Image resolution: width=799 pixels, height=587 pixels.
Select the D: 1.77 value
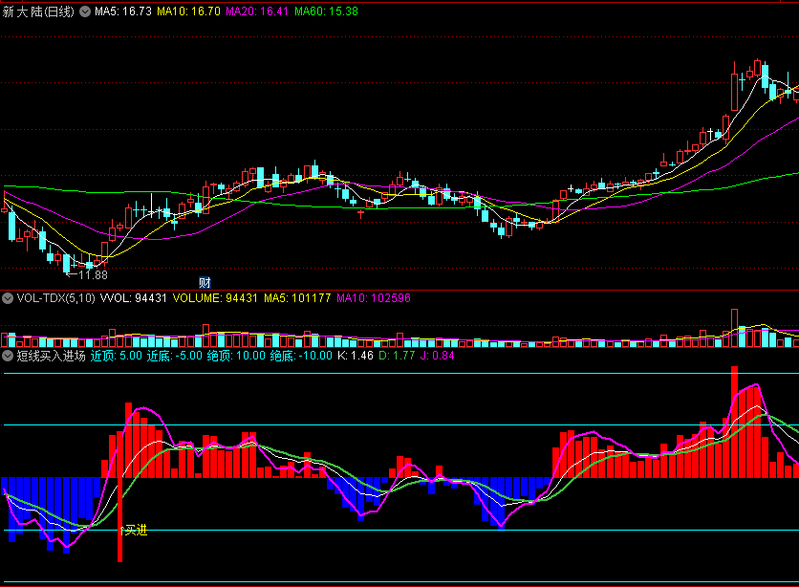397,356
